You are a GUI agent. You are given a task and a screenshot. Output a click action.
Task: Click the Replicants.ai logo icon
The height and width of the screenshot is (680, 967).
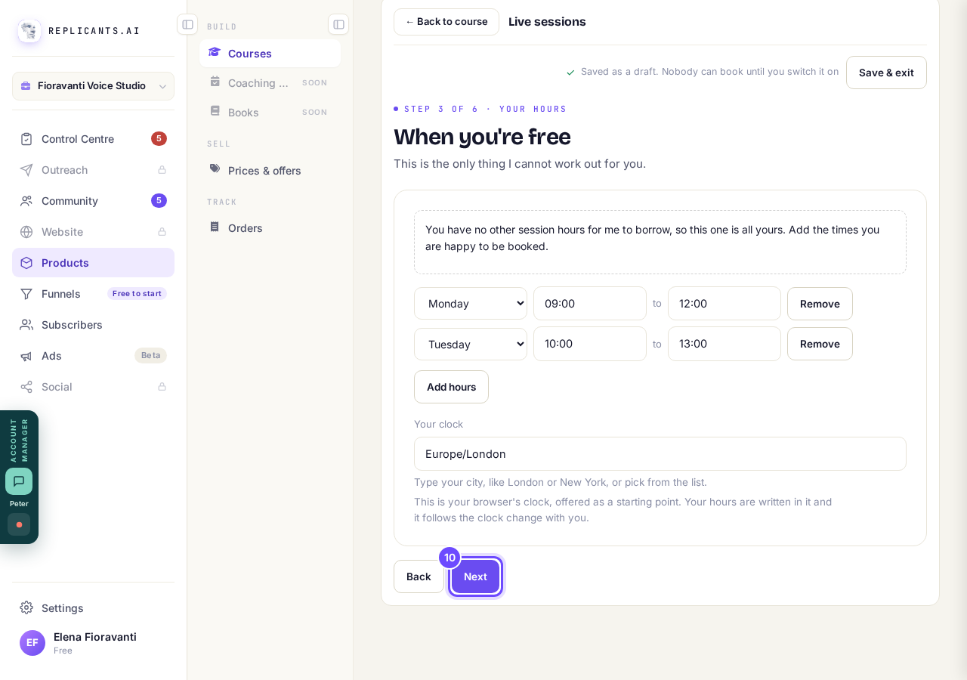(29, 31)
